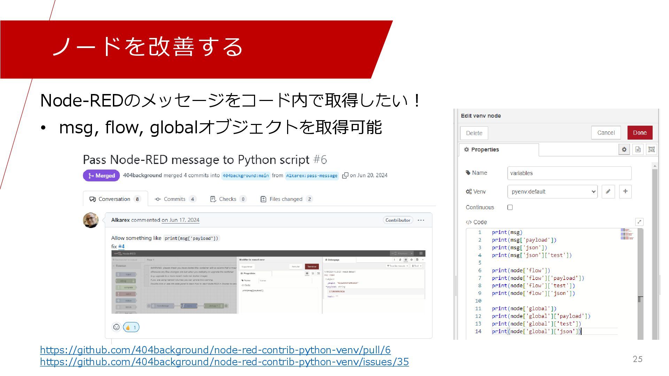Open the Checks tab

coord(228,199)
